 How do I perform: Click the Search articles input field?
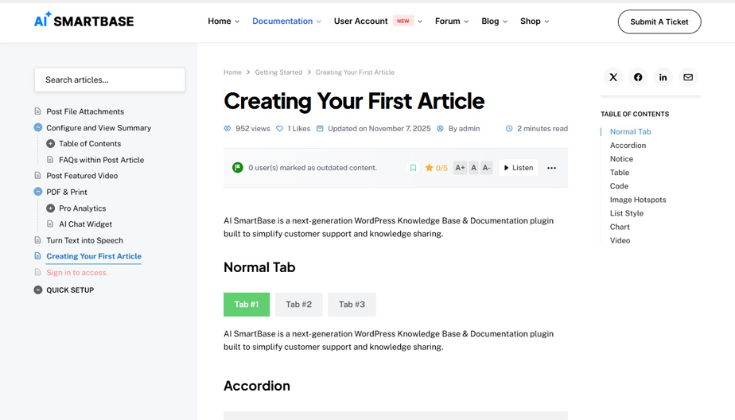pyautogui.click(x=110, y=80)
